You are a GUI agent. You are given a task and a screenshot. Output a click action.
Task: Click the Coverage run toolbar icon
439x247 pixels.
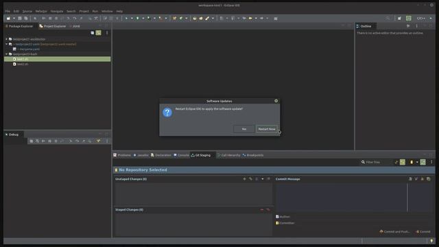click(x=149, y=19)
